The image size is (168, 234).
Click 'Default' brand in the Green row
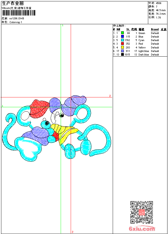(x=155, y=33)
